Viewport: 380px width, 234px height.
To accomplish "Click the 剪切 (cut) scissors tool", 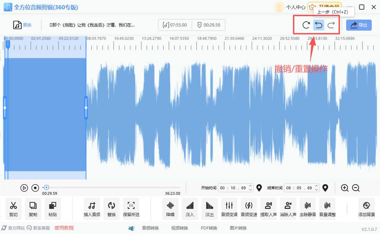I will point(13,209).
